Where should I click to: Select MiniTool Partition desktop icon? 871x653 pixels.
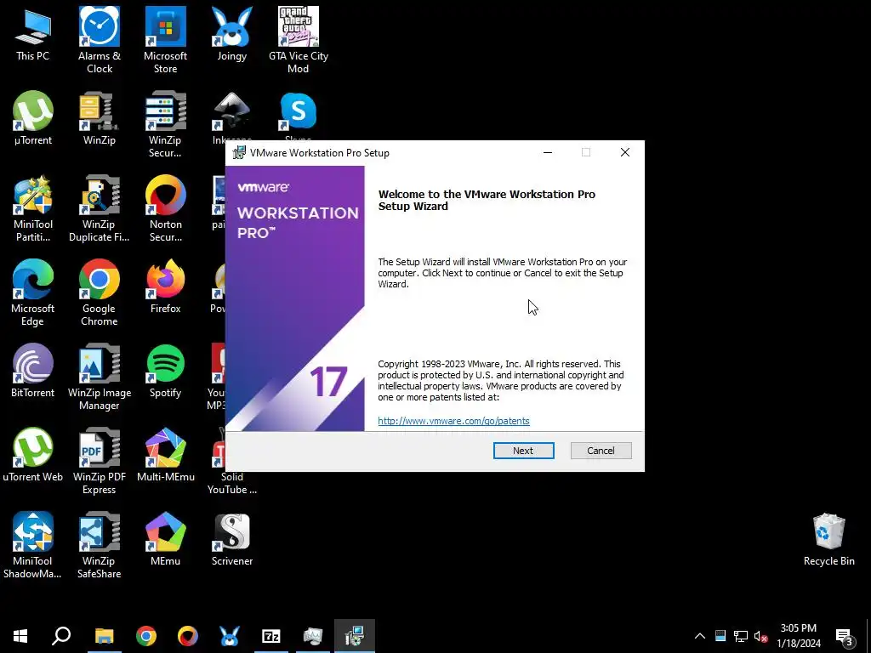pos(33,209)
